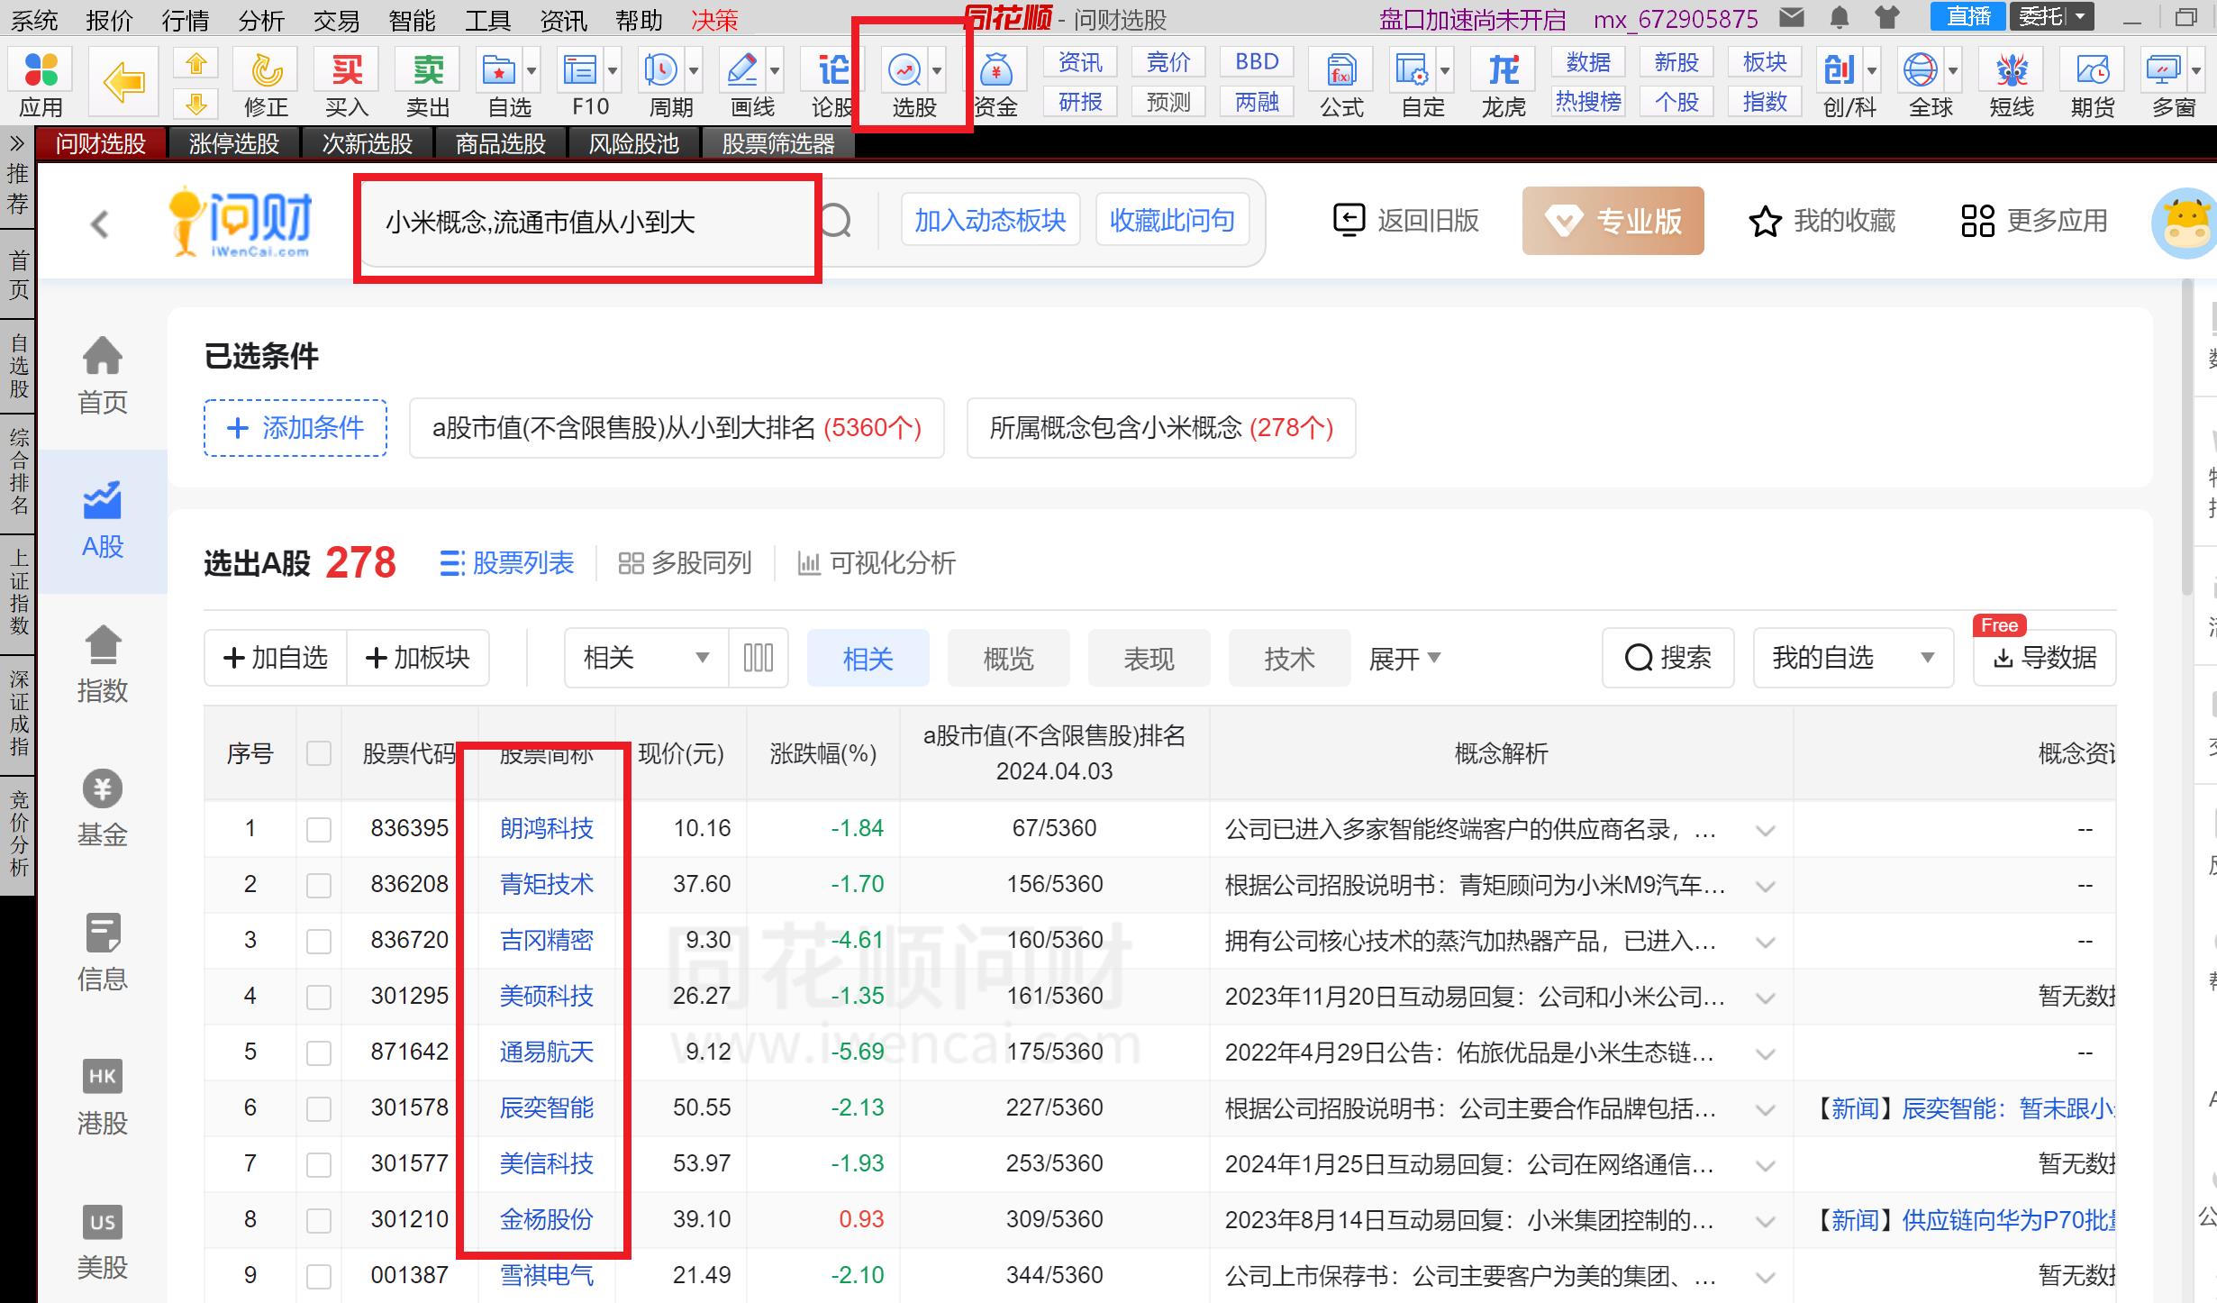Viewport: 2217px width, 1303px height.
Task: Open the 交易 menu
Action: 334,19
